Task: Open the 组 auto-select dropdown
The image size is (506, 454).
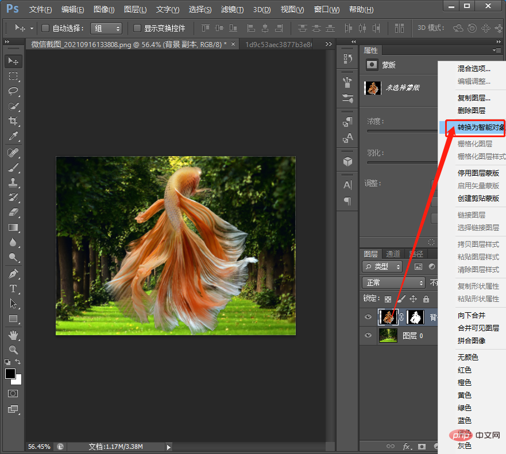Action: point(106,28)
